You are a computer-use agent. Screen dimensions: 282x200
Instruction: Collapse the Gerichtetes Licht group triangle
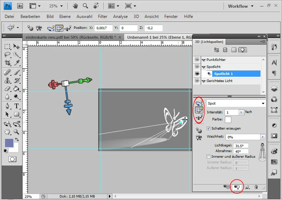coord(203,81)
